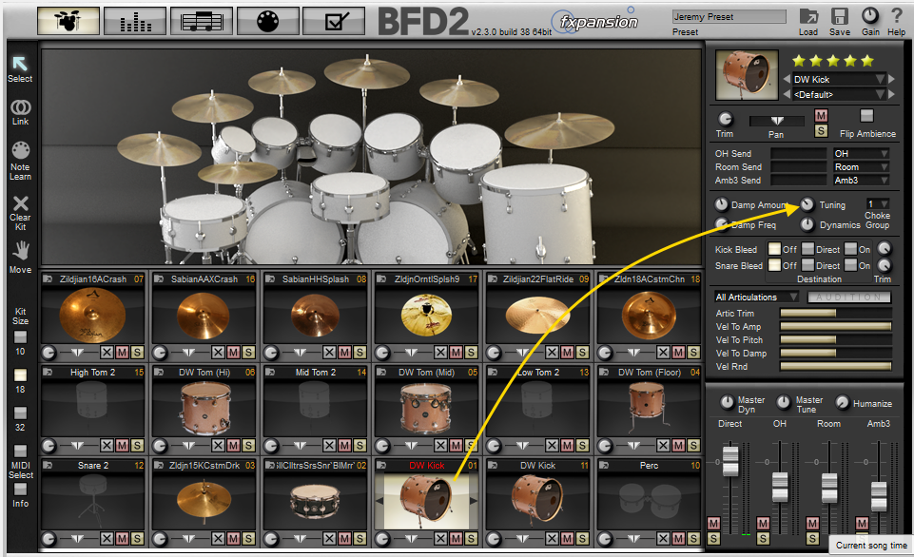The width and height of the screenshot is (914, 557).
Task: Go to previous kit-piece beside DW Kick name
Action: pyautogui.click(x=787, y=79)
